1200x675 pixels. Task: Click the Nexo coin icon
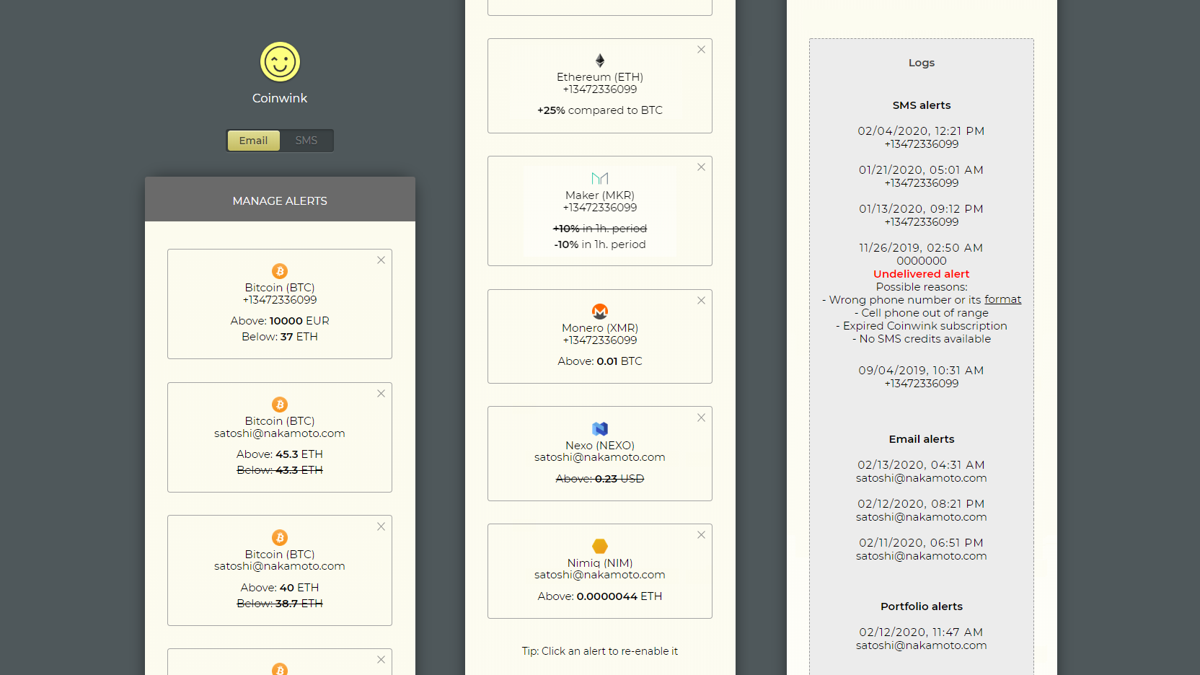[600, 429]
